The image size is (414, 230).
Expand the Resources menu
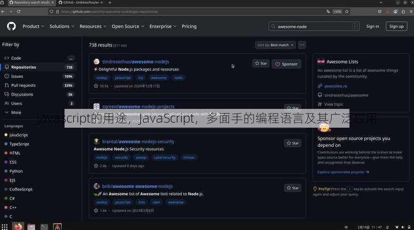pyautogui.click(x=93, y=26)
